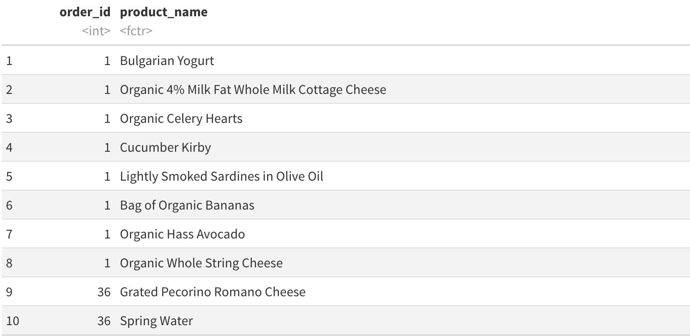690x336 pixels.
Task: Click Lightly Smoked Sardines in Olive Oil
Action: tap(222, 176)
